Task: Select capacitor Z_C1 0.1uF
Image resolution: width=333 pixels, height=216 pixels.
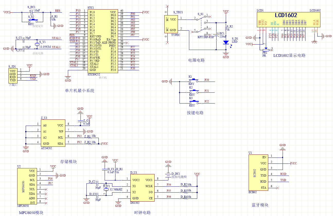Action: point(80,122)
